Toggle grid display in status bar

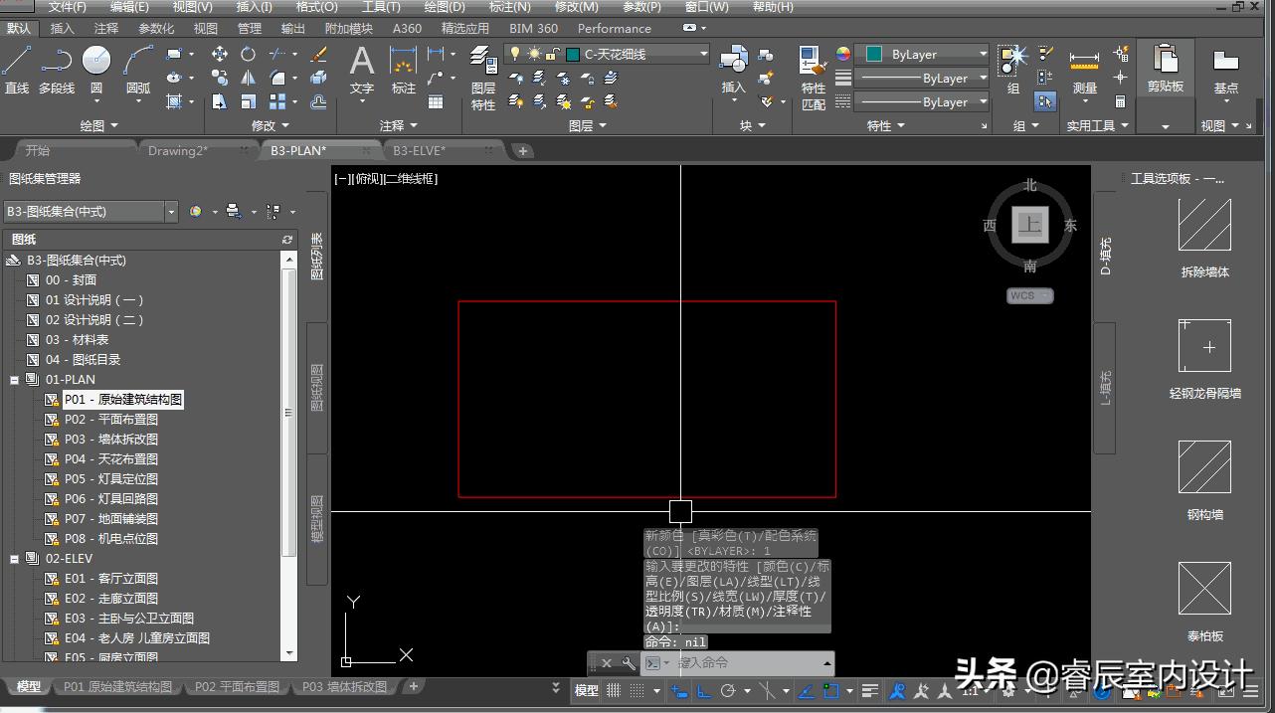614,690
